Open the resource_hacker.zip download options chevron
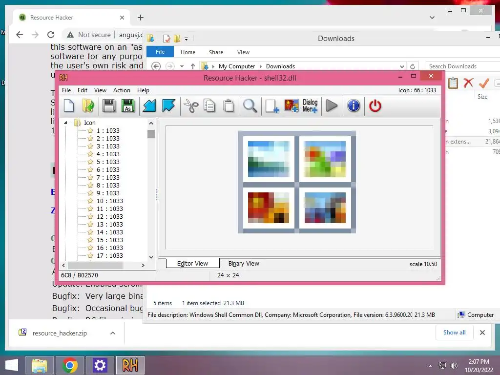The height and width of the screenshot is (375, 500). 113,333
